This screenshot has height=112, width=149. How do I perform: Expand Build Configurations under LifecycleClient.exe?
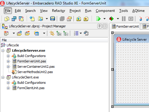pos(8,83)
